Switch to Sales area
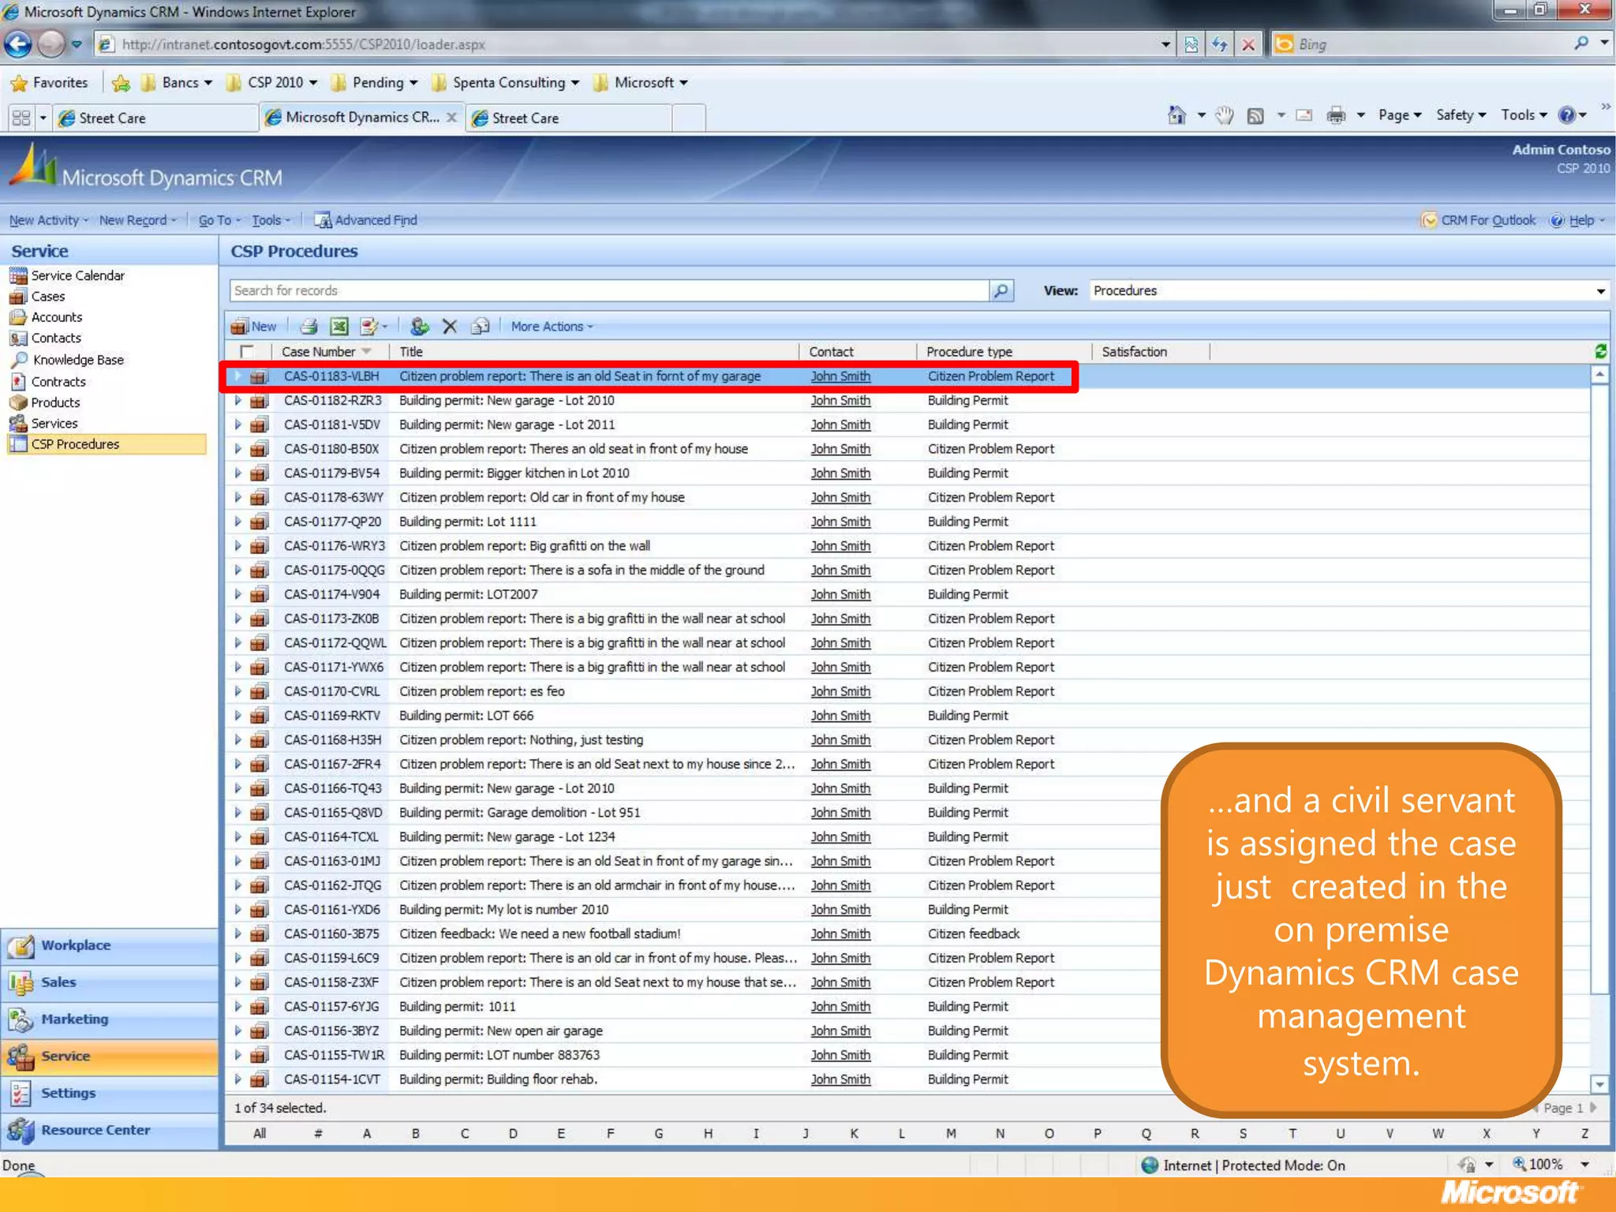Image resolution: width=1616 pixels, height=1212 pixels. pyautogui.click(x=110, y=982)
